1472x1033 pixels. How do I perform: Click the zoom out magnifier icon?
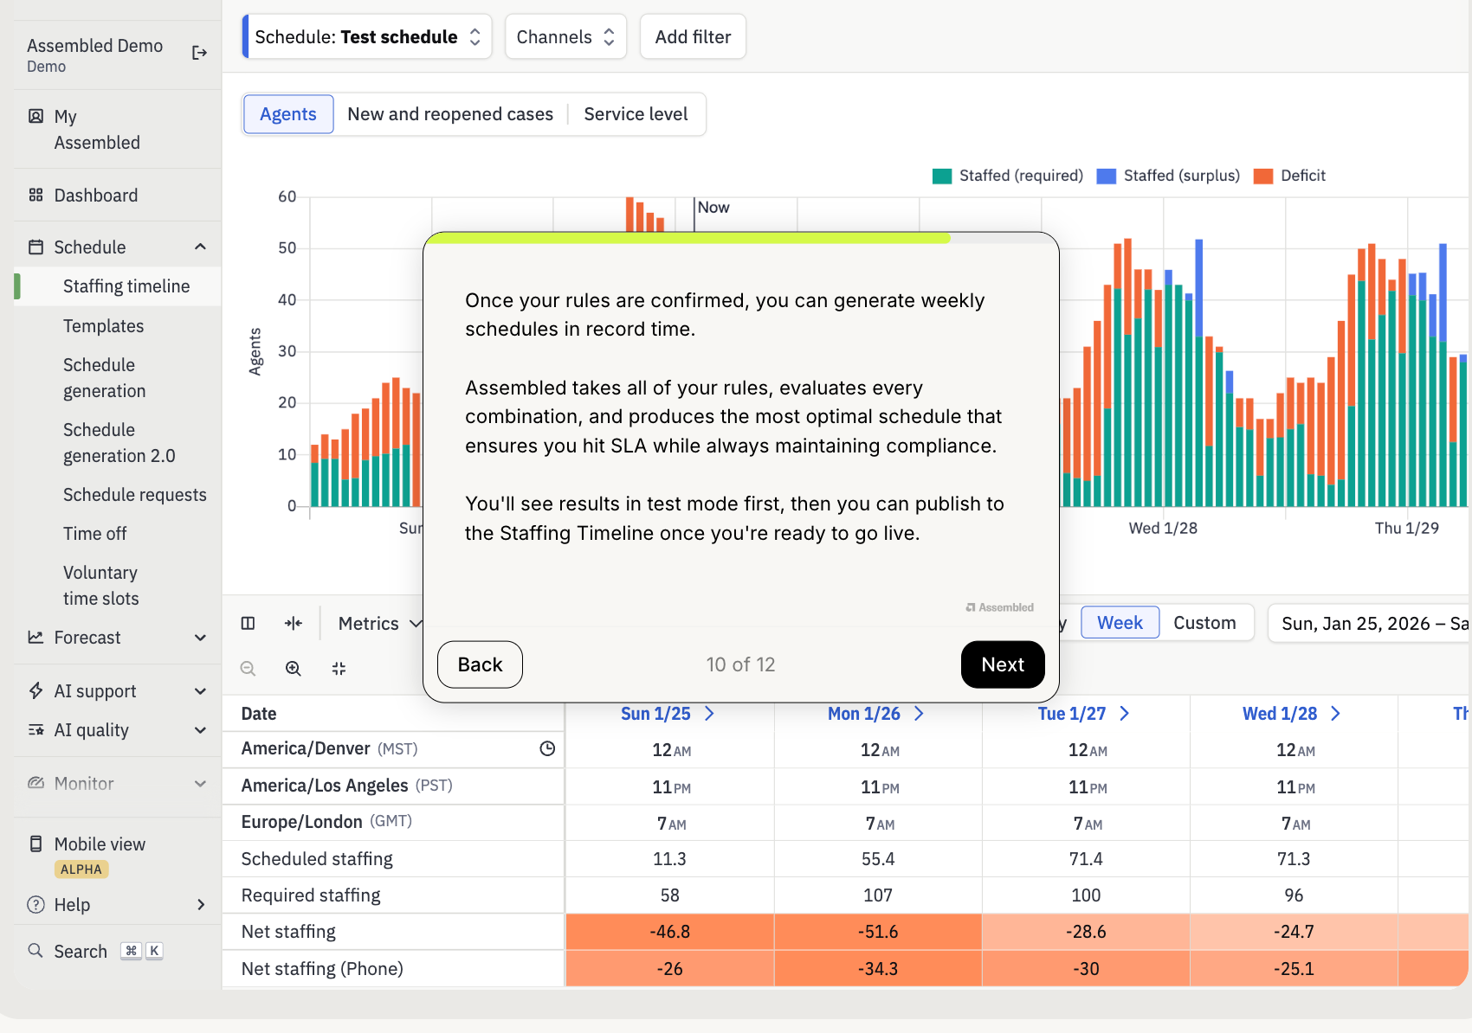click(249, 668)
